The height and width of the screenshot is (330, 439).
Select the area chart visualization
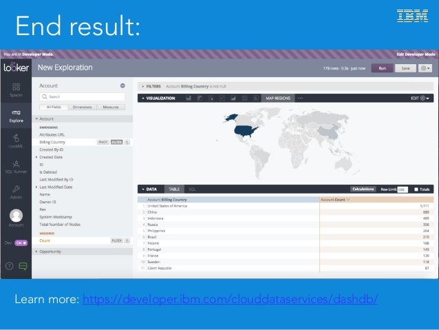coord(233,98)
